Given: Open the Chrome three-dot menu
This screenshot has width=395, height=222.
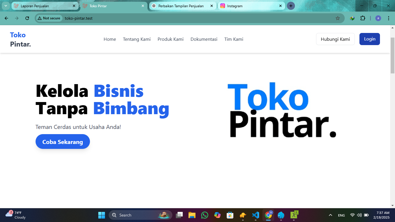Looking at the screenshot, I should point(389,18).
